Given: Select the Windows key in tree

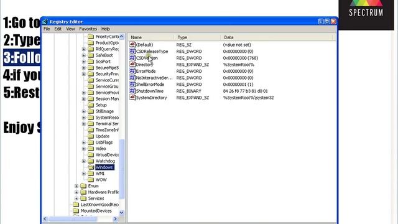Looking at the screenshot, I should tap(104, 167).
